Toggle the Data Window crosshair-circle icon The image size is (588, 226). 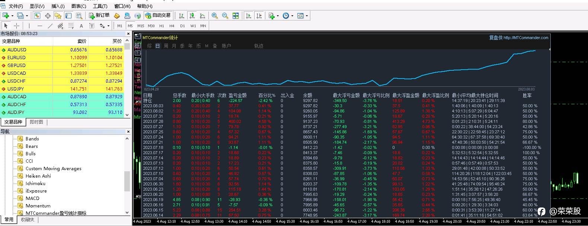coord(48,16)
